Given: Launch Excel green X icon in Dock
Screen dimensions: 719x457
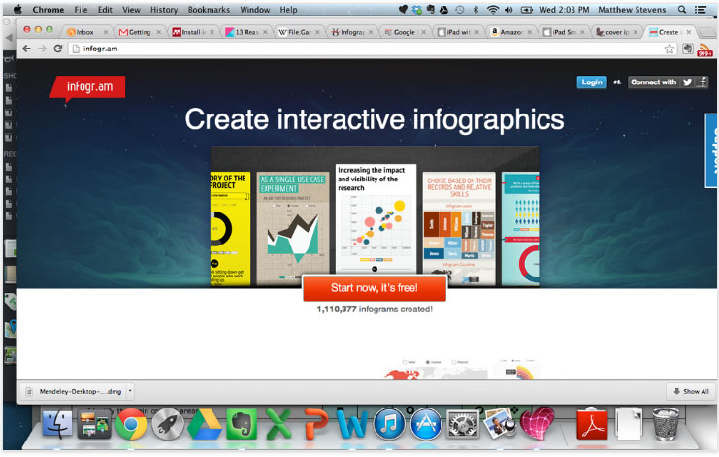Looking at the screenshot, I should pyautogui.click(x=278, y=424).
